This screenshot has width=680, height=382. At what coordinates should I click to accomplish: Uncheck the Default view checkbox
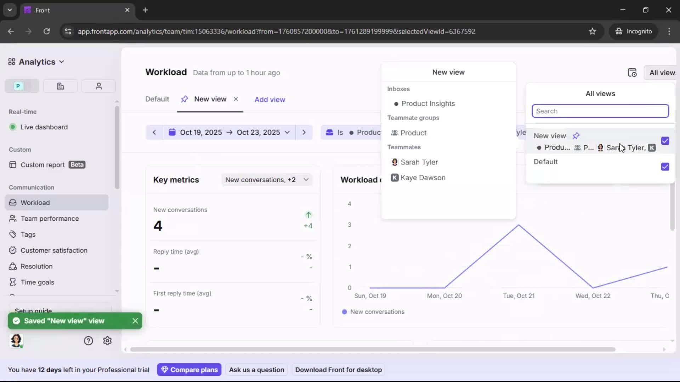pyautogui.click(x=665, y=167)
